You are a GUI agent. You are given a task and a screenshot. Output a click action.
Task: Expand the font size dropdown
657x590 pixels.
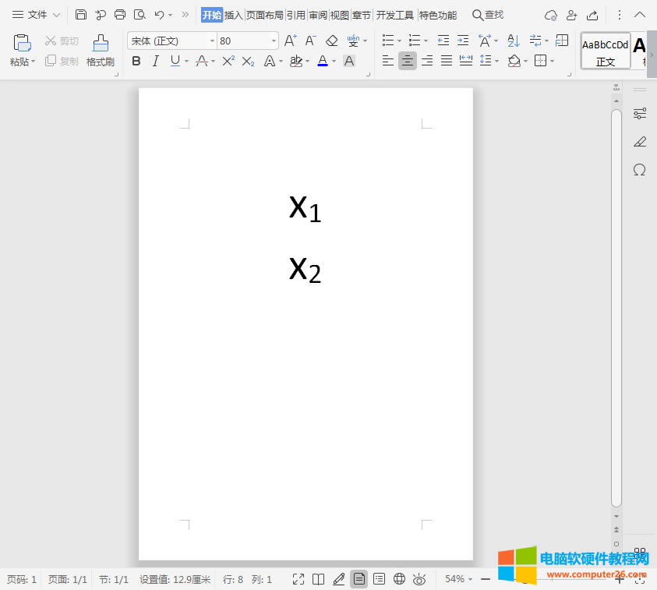(274, 41)
